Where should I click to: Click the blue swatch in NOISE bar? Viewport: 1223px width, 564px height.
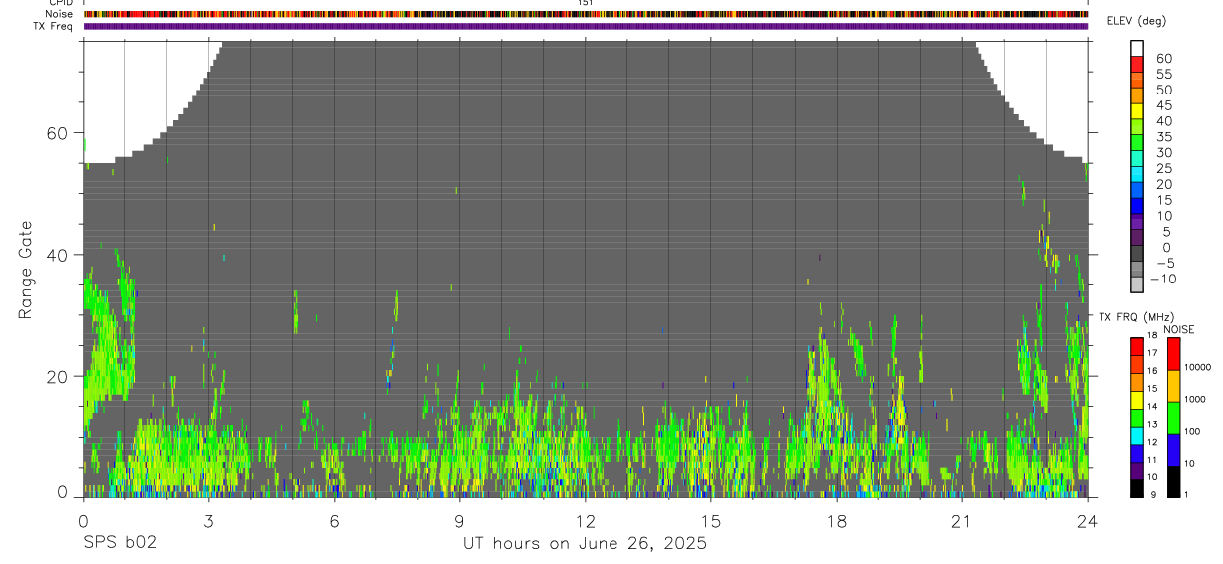1173,450
